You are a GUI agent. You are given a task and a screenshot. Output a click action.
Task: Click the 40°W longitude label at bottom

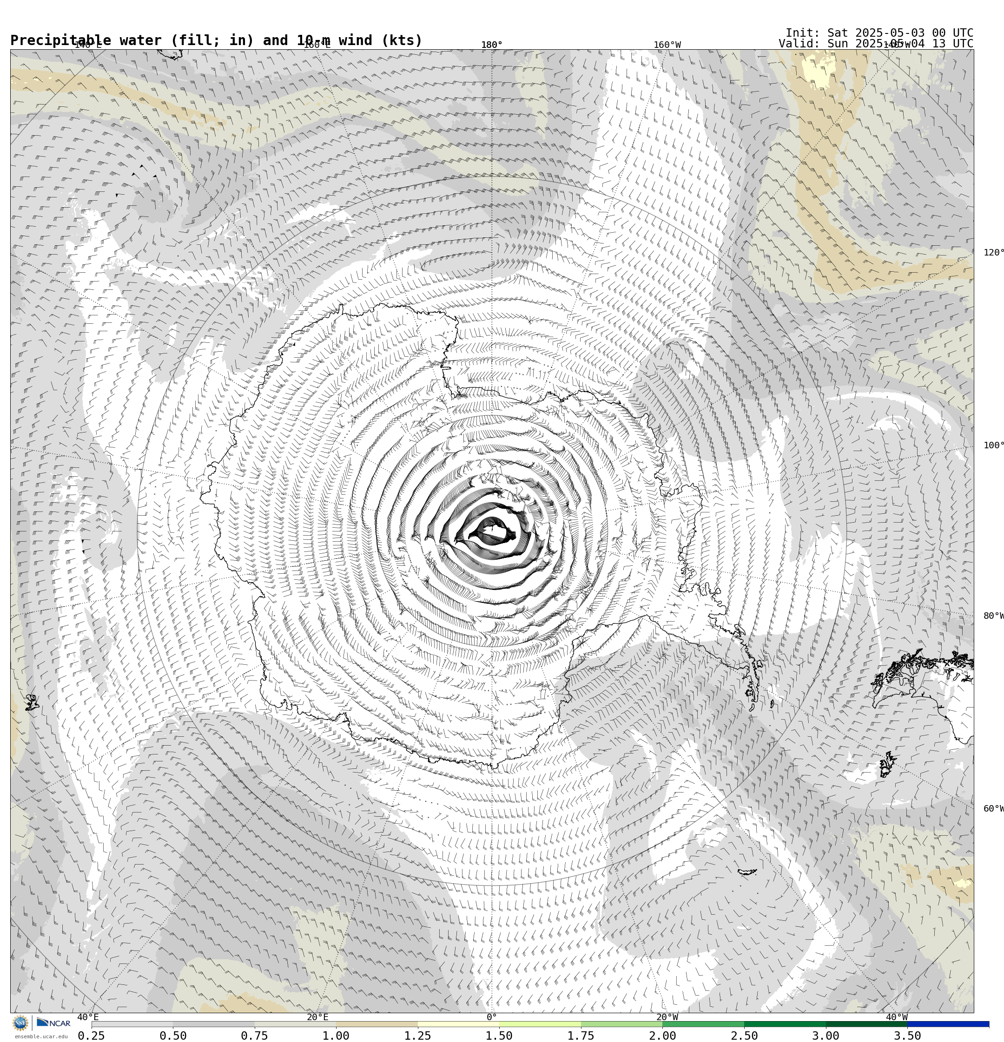click(x=897, y=1017)
